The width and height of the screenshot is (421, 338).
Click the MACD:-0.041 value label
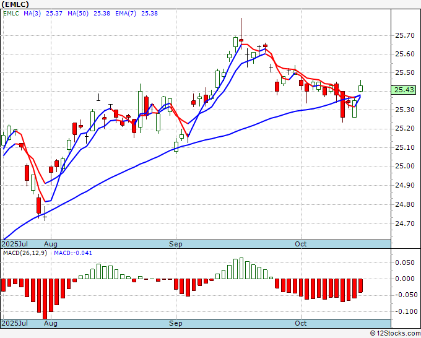73,253
